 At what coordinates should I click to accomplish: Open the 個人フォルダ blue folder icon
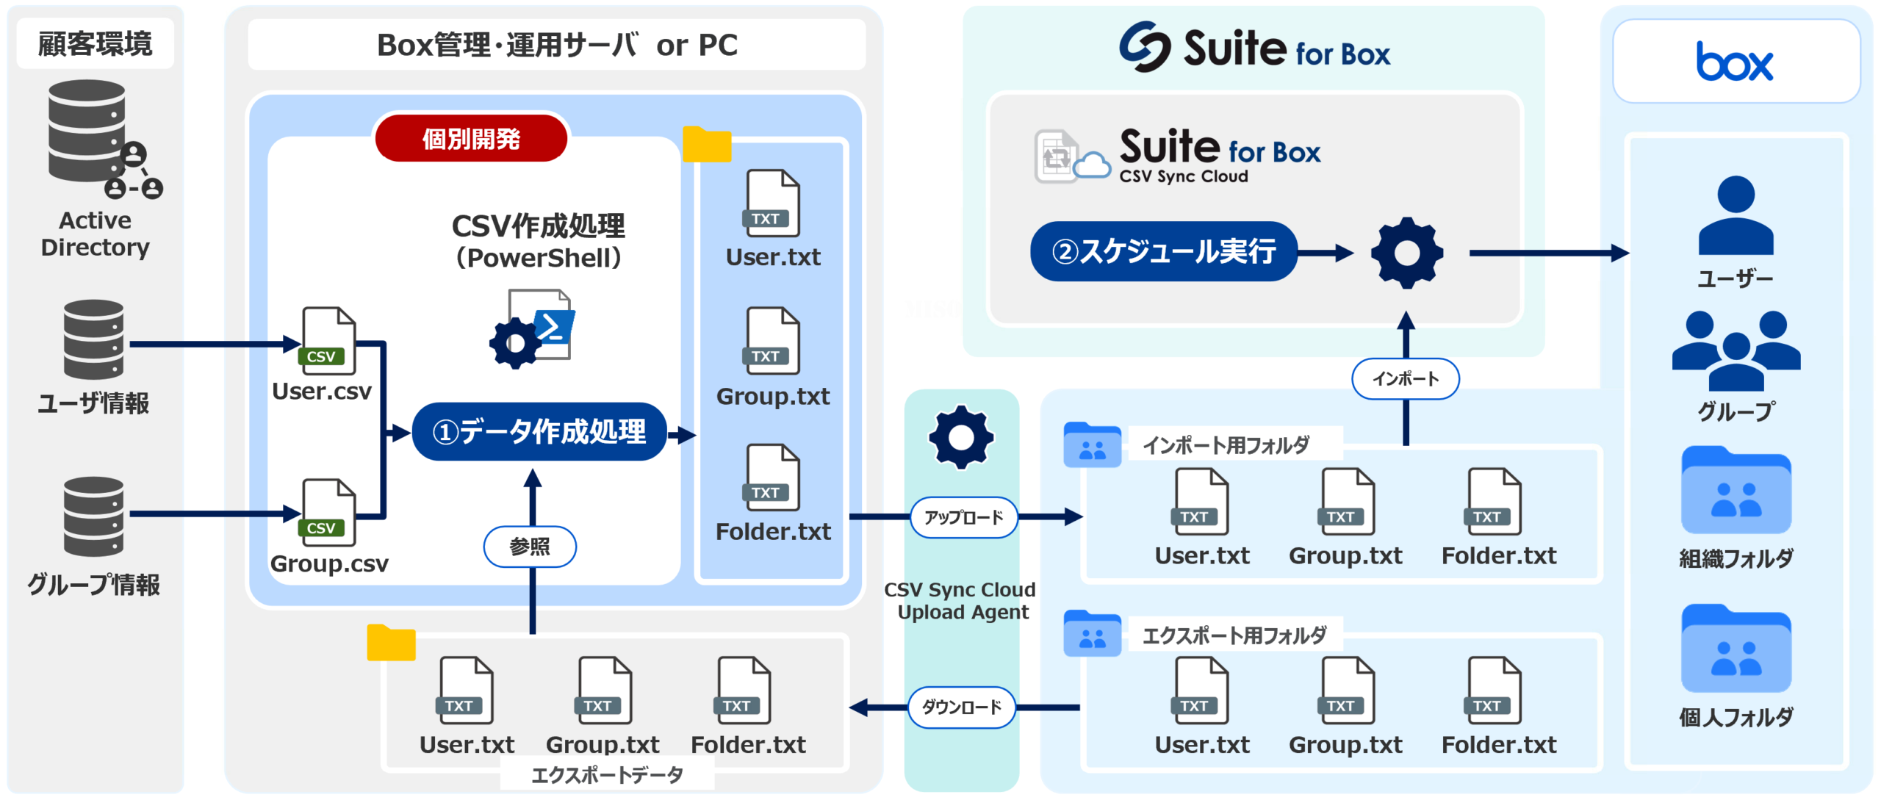(x=1736, y=649)
